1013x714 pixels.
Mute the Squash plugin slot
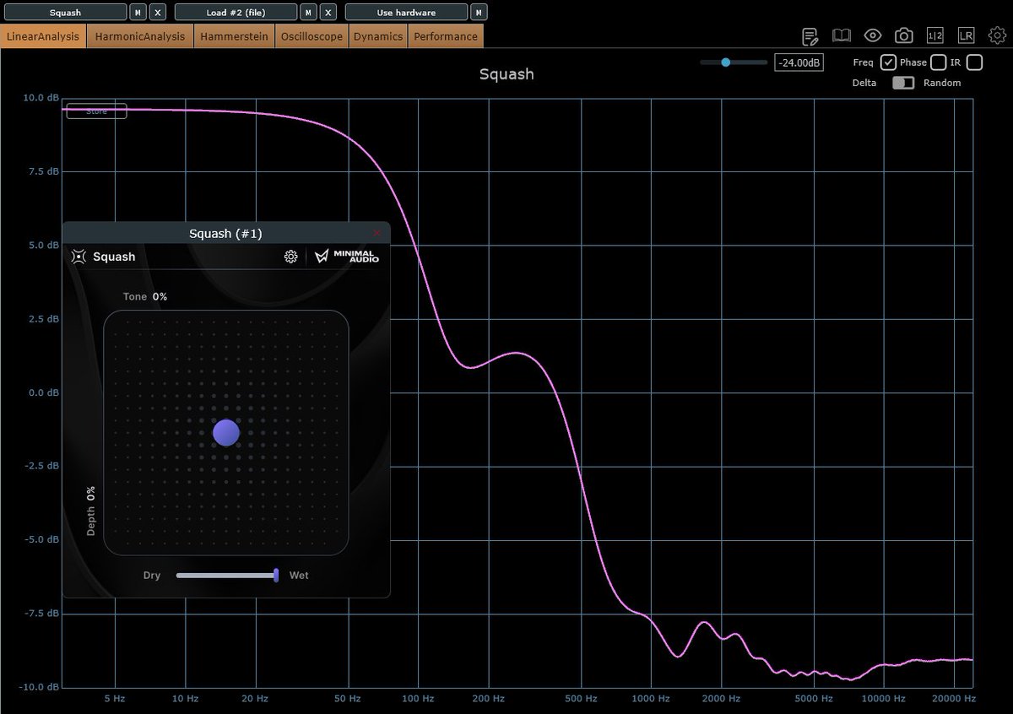pos(138,13)
